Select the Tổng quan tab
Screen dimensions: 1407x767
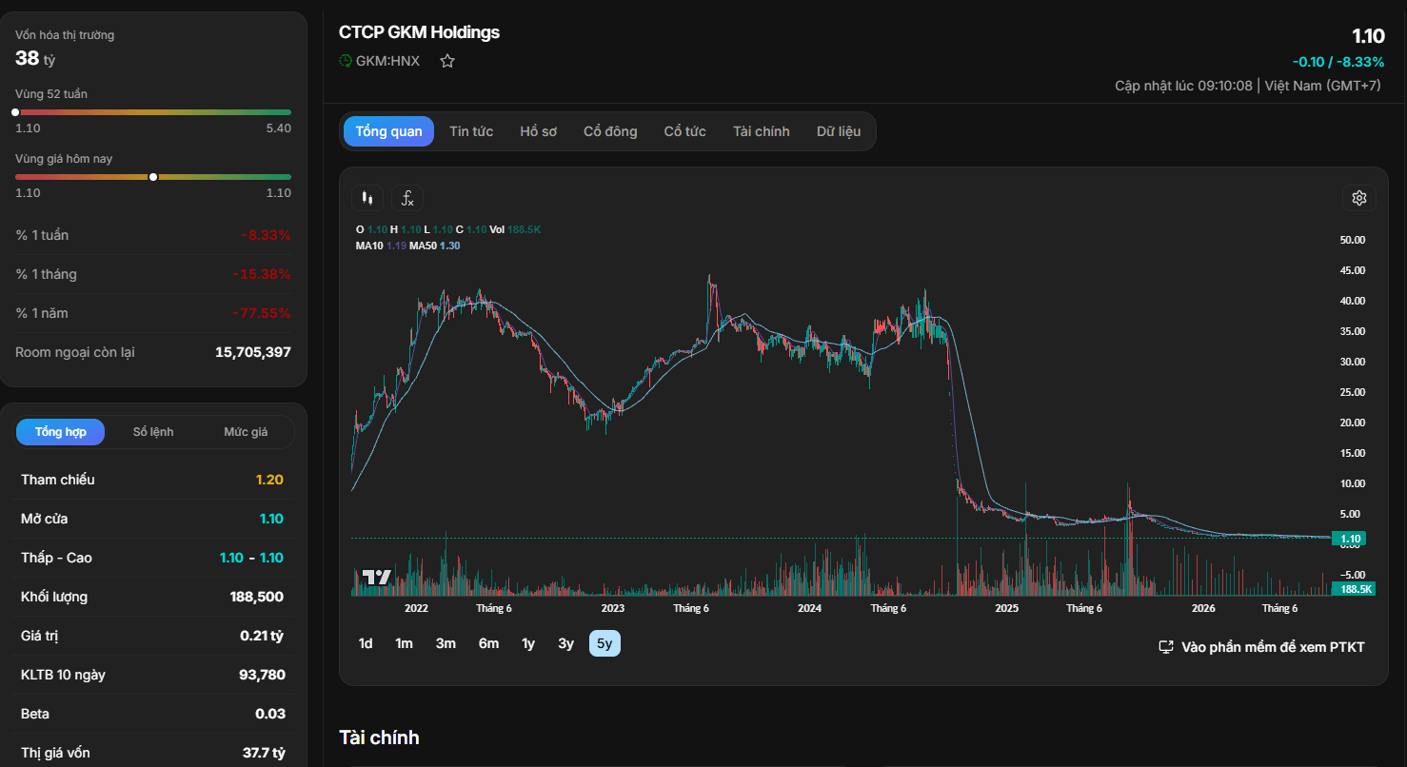[388, 131]
